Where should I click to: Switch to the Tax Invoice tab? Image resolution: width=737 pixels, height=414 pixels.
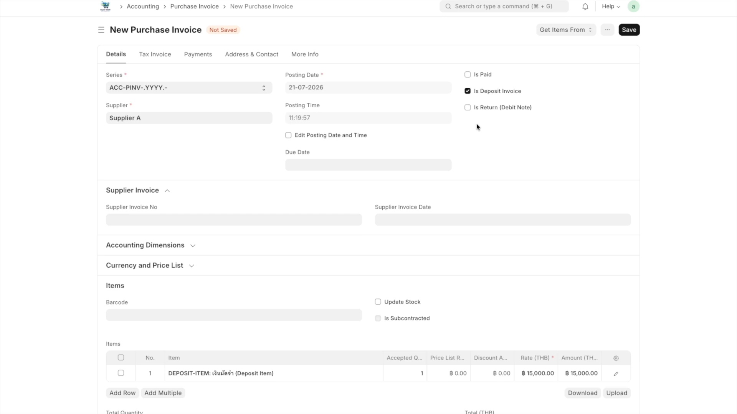point(155,54)
